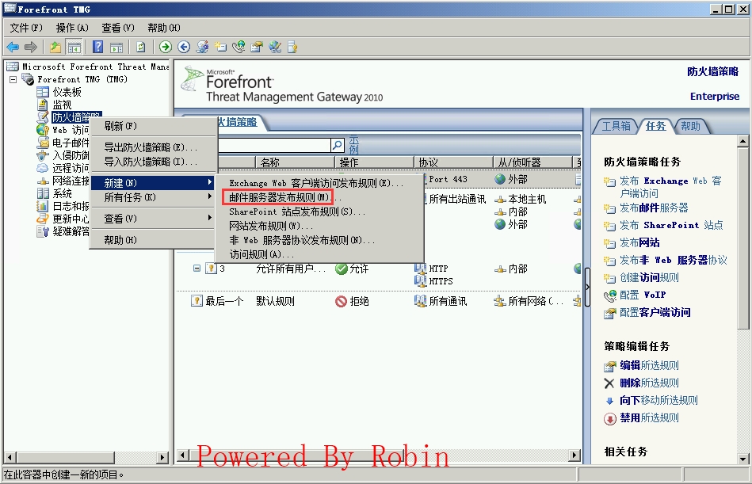Open the 查看(V) menu in the menu bar
Image resolution: width=752 pixels, height=484 pixels.
[118, 28]
